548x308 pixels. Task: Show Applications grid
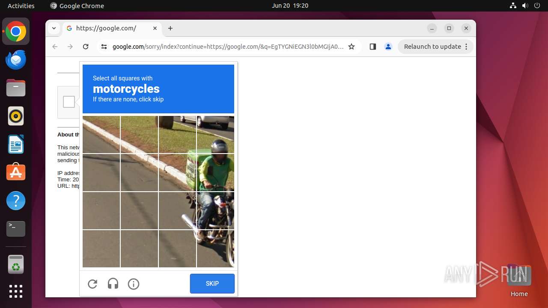tap(16, 291)
